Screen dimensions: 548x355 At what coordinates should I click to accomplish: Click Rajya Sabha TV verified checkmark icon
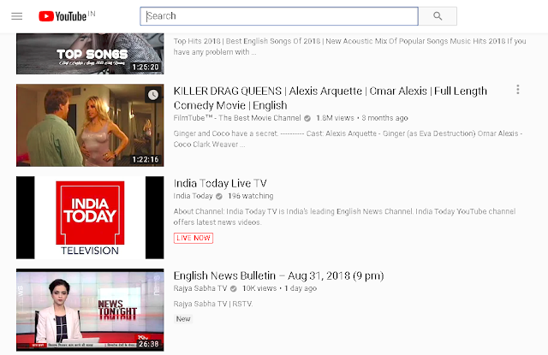234,288
